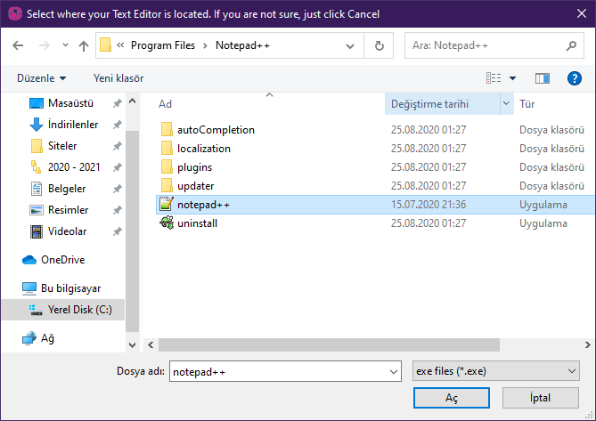Select Ağ network item in sidebar
The height and width of the screenshot is (421, 596).
(x=38, y=338)
